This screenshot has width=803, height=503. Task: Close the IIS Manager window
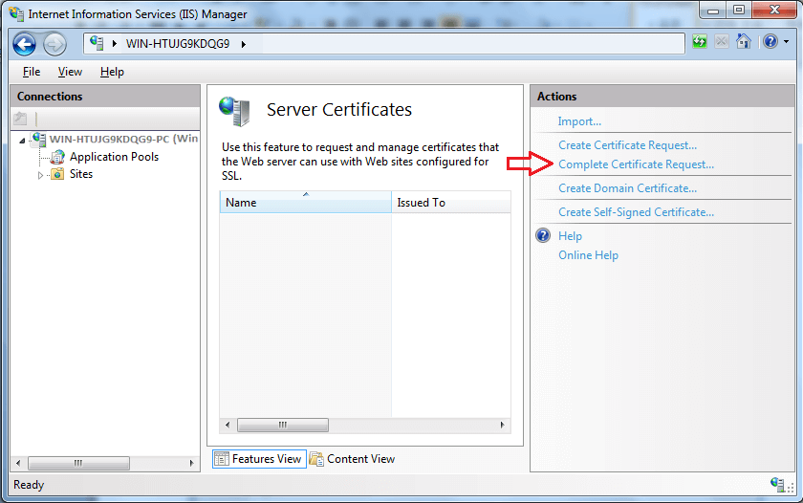coord(775,11)
